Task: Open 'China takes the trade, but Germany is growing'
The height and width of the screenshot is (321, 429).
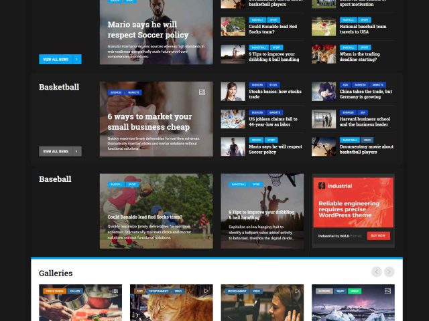Action: pos(366,94)
